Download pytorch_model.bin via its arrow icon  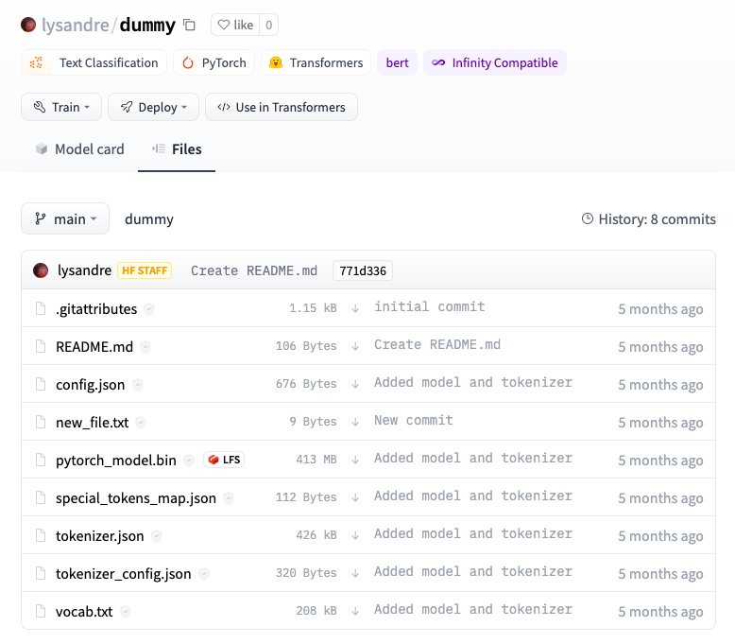pyautogui.click(x=355, y=460)
